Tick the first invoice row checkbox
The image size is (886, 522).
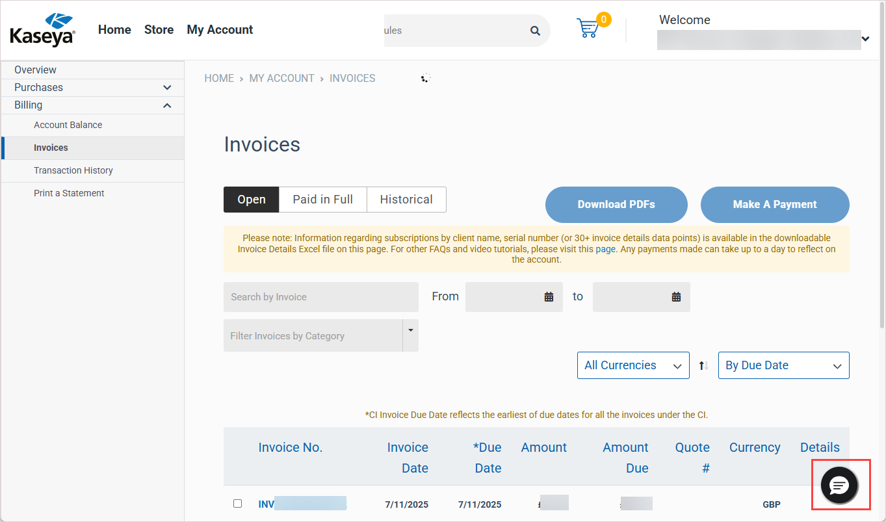coord(237,503)
